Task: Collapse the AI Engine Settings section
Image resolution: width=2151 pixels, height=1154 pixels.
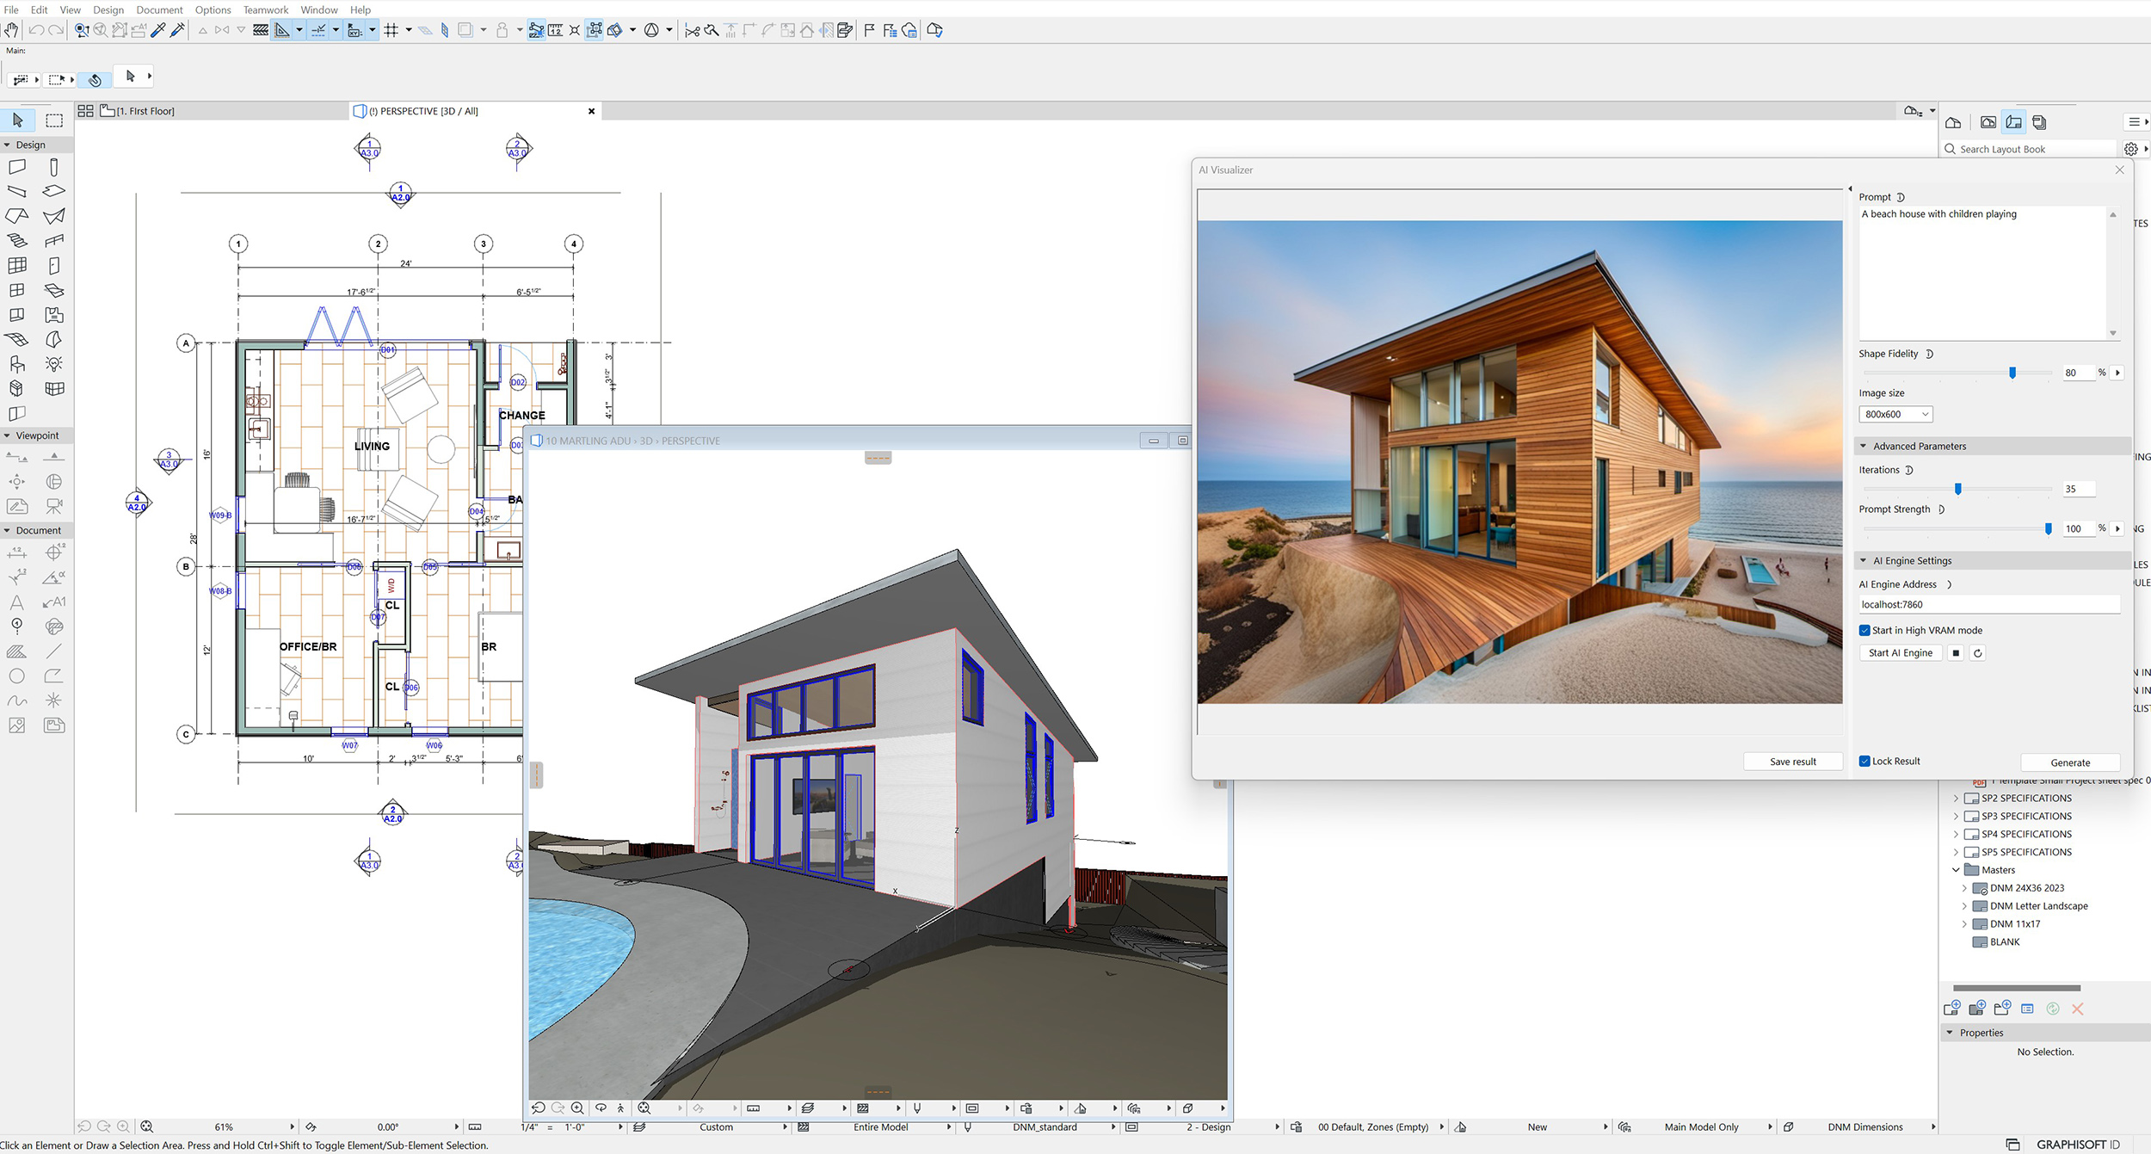Action: click(x=1864, y=560)
